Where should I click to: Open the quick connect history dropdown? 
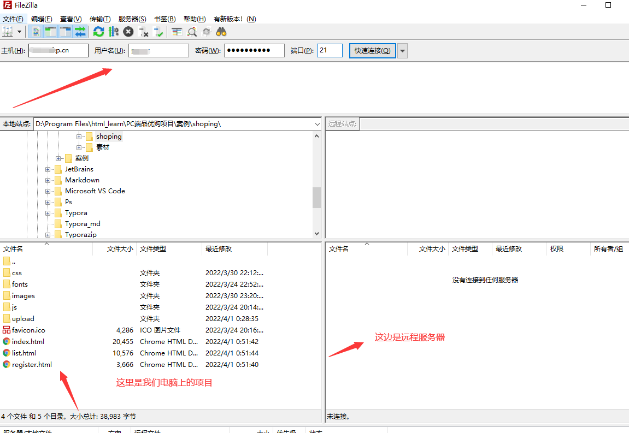tap(402, 51)
